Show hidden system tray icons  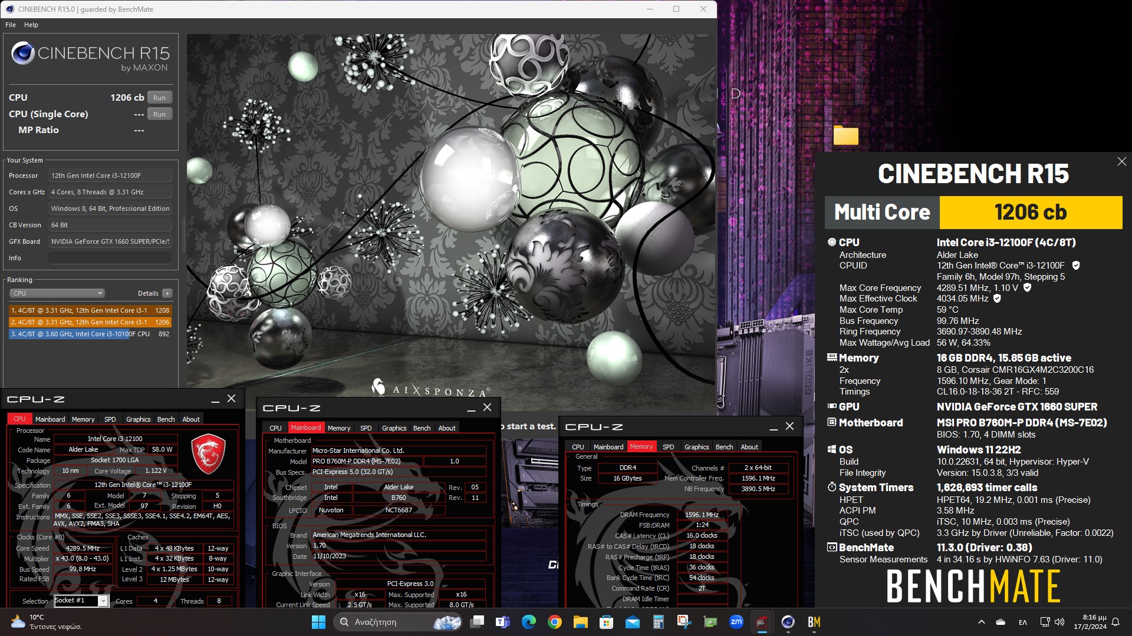click(982, 622)
